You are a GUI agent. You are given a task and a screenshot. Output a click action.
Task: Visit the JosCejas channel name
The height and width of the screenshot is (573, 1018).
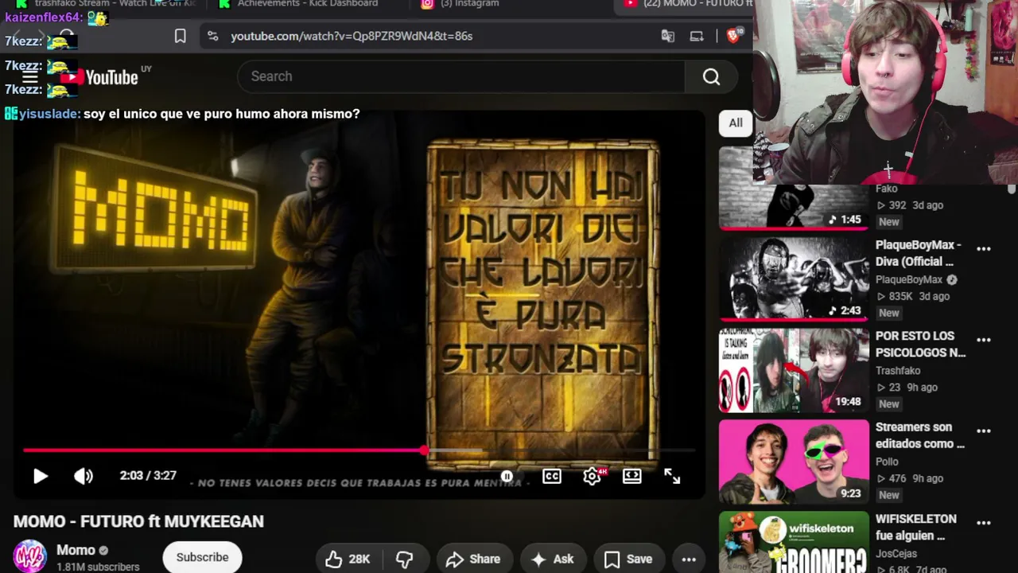[896, 553]
